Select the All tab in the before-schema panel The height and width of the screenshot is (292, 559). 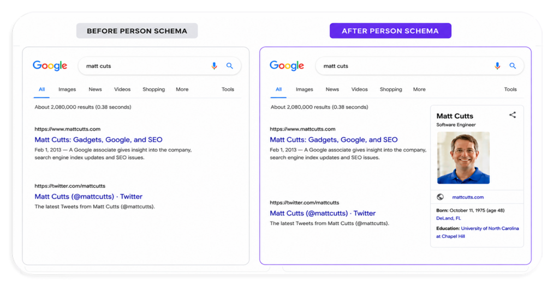point(41,89)
